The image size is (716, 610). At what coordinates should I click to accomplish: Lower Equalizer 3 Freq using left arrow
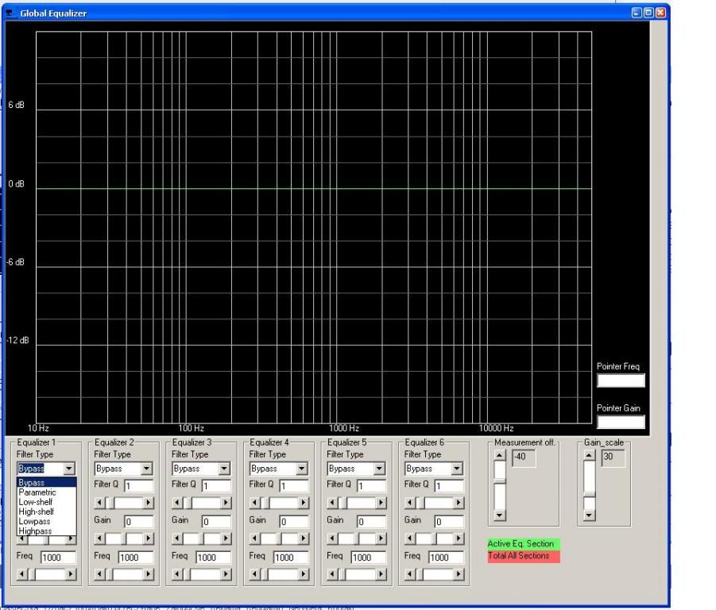[x=177, y=574]
